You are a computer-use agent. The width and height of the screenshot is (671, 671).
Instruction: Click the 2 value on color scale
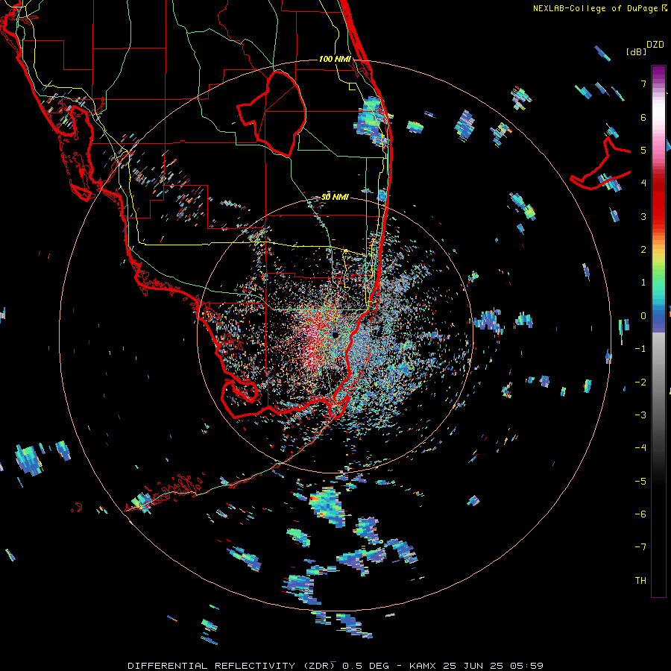643,250
